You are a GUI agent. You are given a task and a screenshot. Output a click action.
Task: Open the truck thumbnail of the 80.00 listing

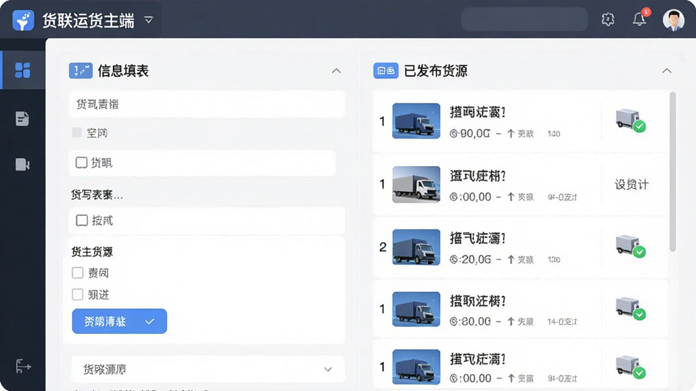pos(417,309)
